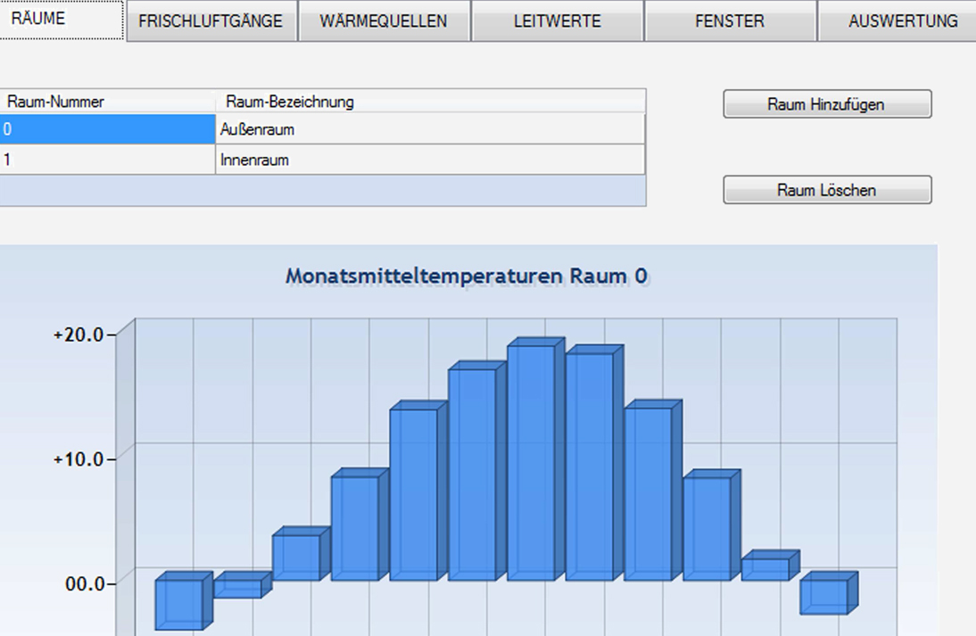Screen dimensions: 976x636
Task: Select the LEITWERTE tab
Action: click(x=557, y=21)
